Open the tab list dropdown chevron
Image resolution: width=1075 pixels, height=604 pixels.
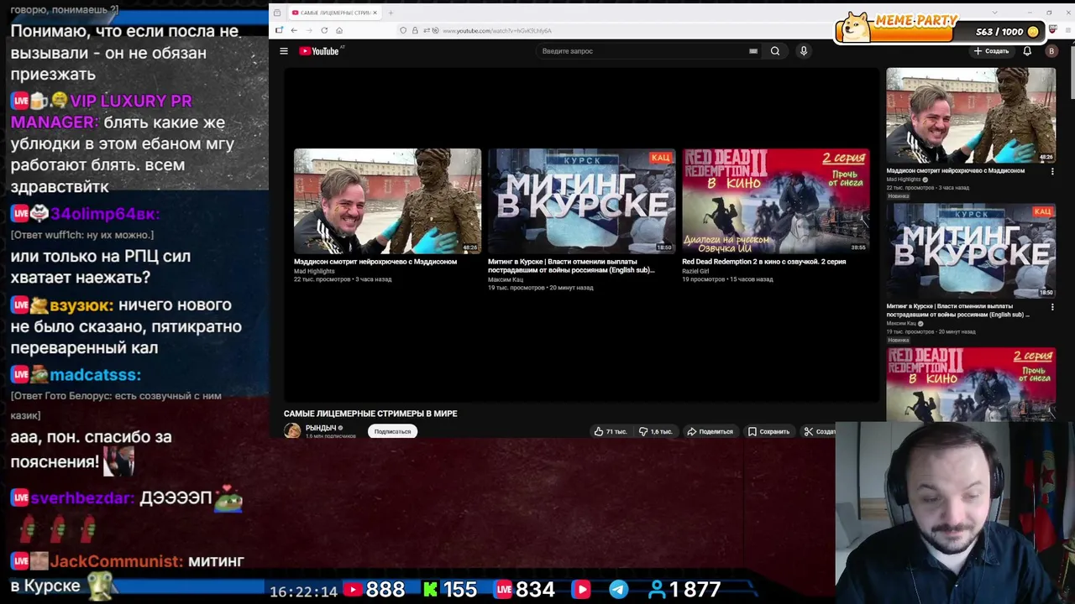[x=994, y=13]
